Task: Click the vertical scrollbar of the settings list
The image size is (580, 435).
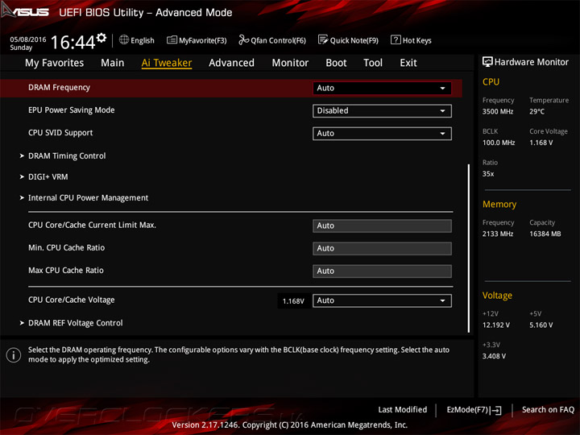Action: tap(469, 248)
